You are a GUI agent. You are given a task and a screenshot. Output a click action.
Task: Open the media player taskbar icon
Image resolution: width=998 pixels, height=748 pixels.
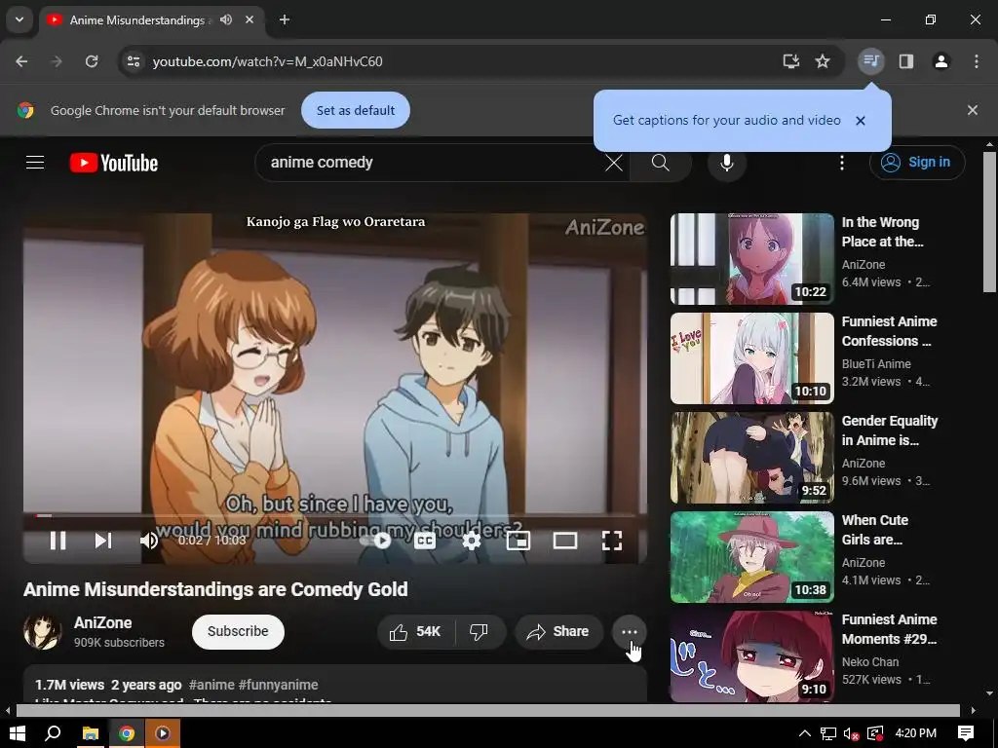[x=163, y=733]
